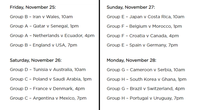Select the Croatia v Canada 4pm line
This screenshot has width=197, height=110.
[x=143, y=36]
